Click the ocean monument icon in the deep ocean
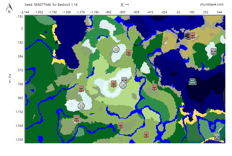232x156 pixels. click(193, 82)
